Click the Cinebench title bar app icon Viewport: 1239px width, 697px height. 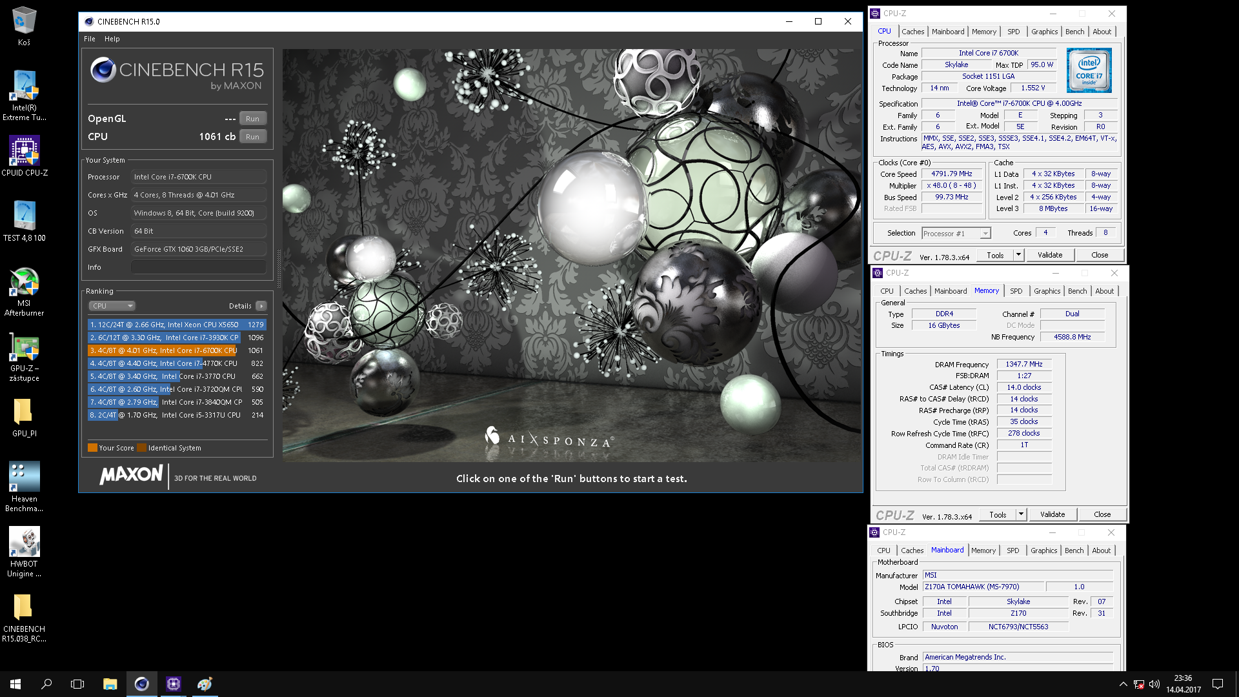pyautogui.click(x=89, y=21)
